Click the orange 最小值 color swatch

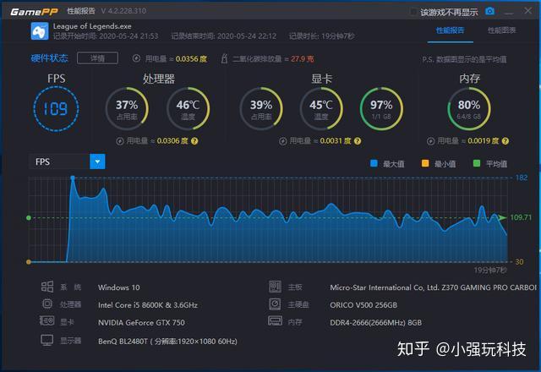425,163
